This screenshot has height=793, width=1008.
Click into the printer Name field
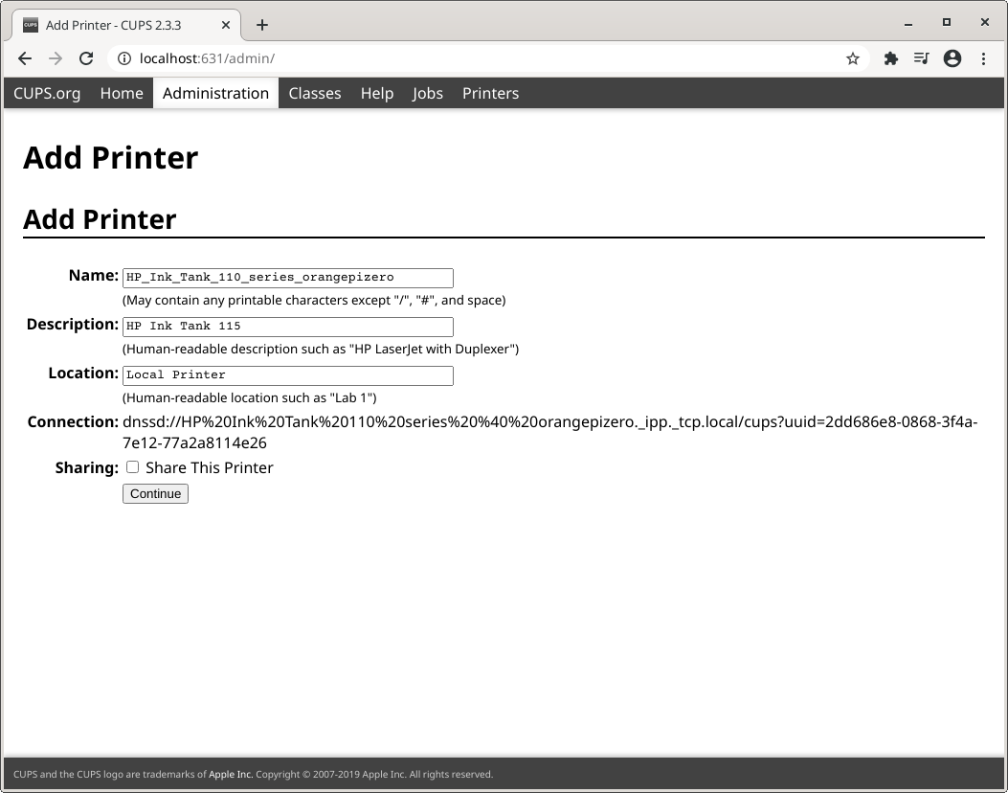click(287, 278)
